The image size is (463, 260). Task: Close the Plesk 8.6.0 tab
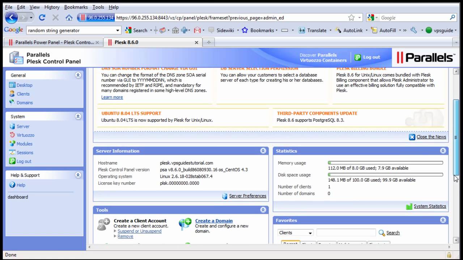click(x=196, y=42)
